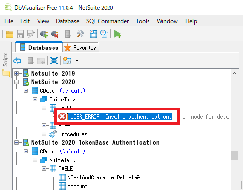Click the tree scrollbar up arrow

click(x=234, y=73)
